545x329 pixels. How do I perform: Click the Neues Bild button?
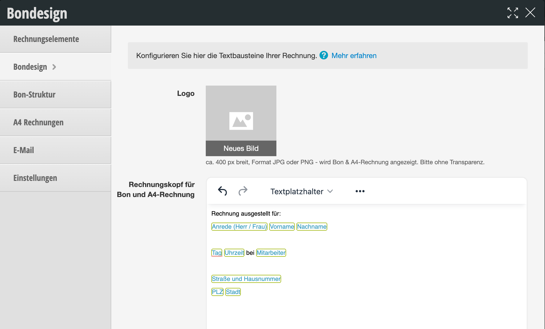(241, 148)
